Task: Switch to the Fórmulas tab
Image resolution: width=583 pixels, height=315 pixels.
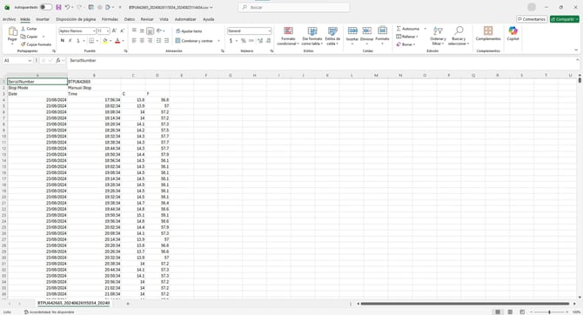Action: [110, 19]
